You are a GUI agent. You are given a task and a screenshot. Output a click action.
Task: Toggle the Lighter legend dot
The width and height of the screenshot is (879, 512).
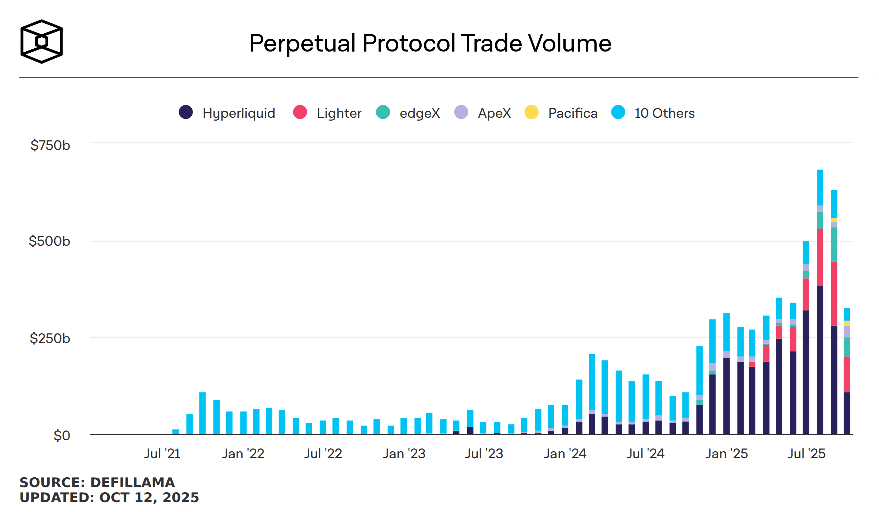coord(300,112)
